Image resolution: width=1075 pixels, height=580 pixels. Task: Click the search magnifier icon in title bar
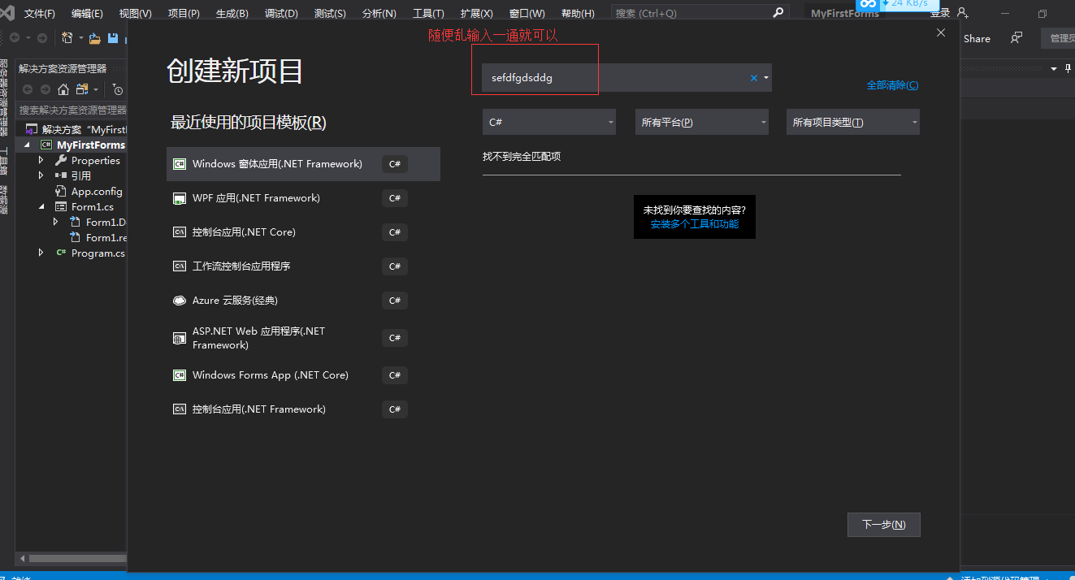(x=778, y=12)
